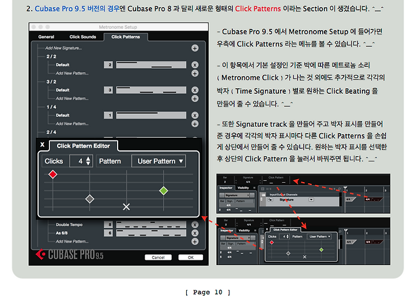415x306 pixels.
Task: Click the large Click Pattern Editor tab
Action: pos(84,146)
